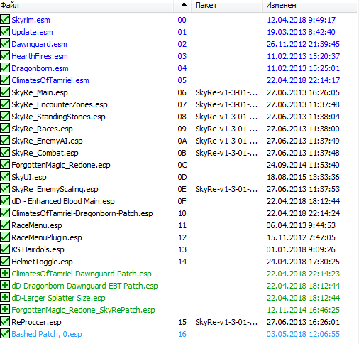Click the load order sort arrow column header

coord(182,5)
